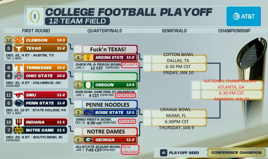Click the Indiana Hoosiers logo

tap(19, 122)
